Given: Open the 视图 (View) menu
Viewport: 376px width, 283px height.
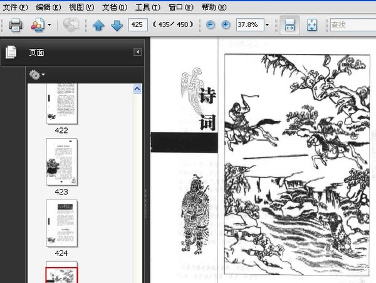Looking at the screenshot, I should pyautogui.click(x=81, y=7).
